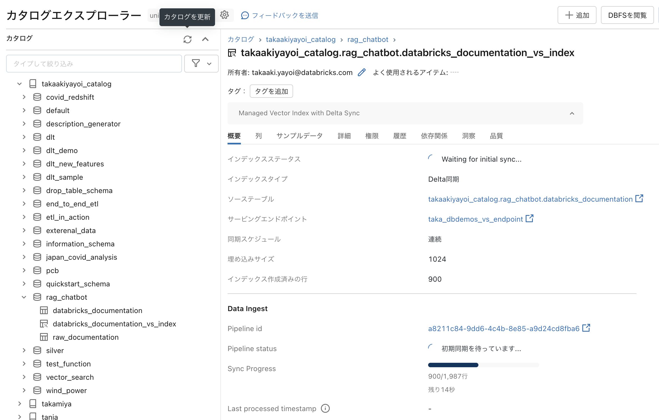Collapse the Managed Vector Index with Delta Sync section
Viewport: 659px width, 420px height.
572,113
